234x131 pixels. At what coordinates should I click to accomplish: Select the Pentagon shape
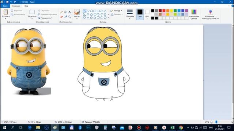tap(91, 14)
